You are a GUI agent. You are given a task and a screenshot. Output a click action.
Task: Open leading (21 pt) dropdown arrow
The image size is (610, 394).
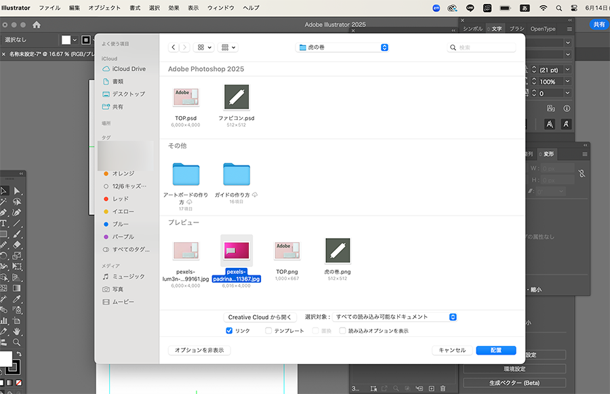(567, 70)
